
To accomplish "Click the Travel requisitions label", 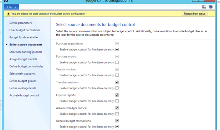I will click(x=68, y=82).
